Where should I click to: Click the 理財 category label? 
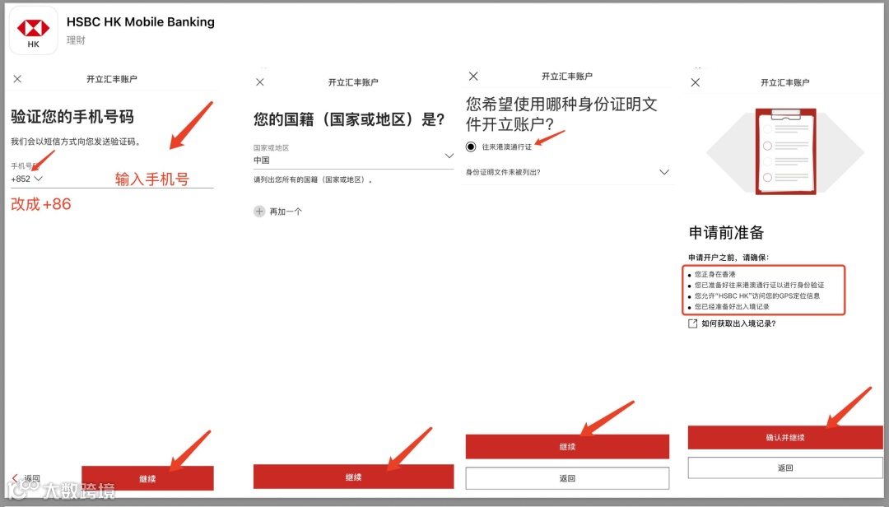pyautogui.click(x=76, y=40)
